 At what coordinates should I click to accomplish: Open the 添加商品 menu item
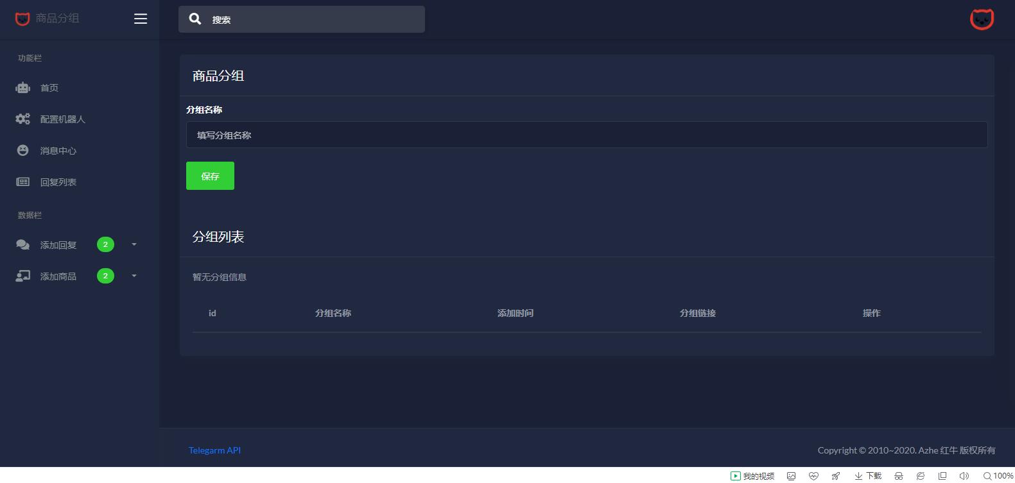(58, 276)
